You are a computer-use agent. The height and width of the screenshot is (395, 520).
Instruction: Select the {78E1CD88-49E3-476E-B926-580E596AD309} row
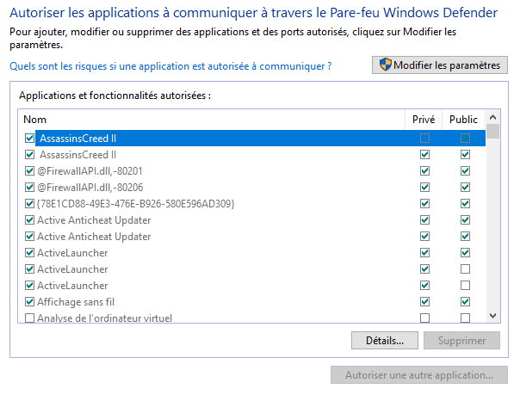[136, 204]
